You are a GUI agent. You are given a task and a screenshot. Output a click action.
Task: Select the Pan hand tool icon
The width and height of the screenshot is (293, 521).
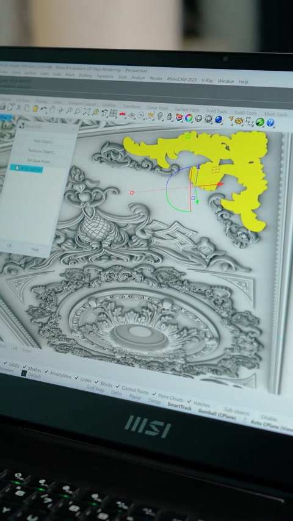click(x=52, y=109)
